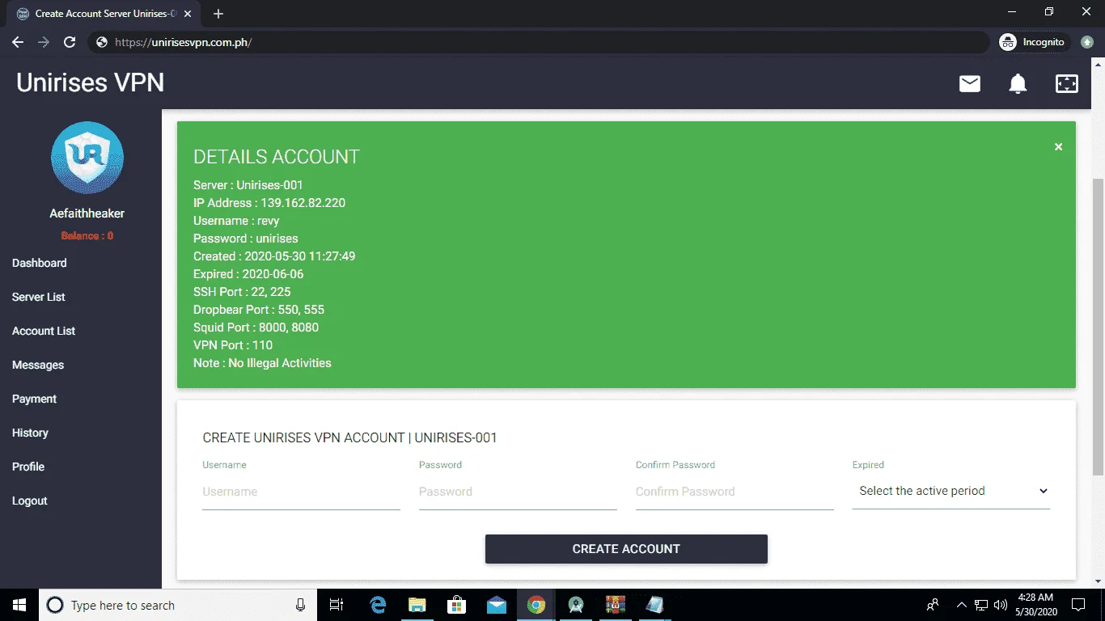Viewport: 1105px width, 621px height.
Task: Open the Mail app from the taskbar
Action: tap(497, 605)
